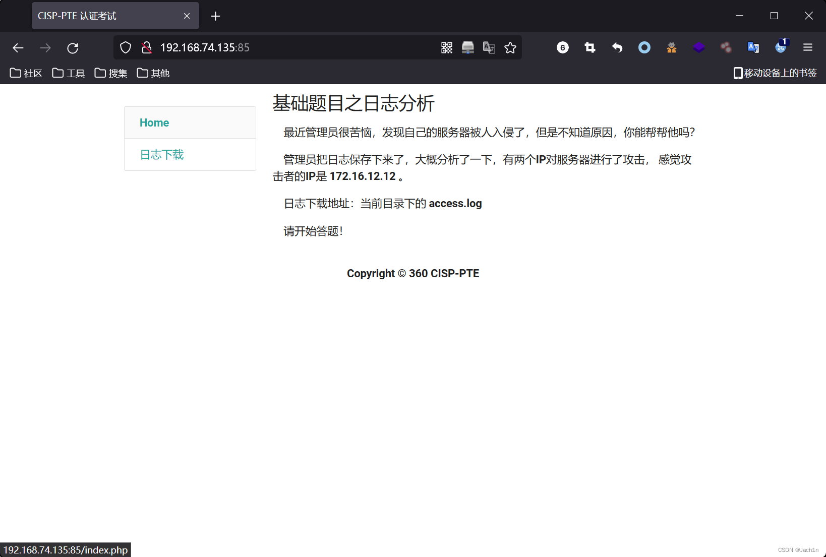Reload the current page
Screen dimensions: 826x557
tap(73, 48)
